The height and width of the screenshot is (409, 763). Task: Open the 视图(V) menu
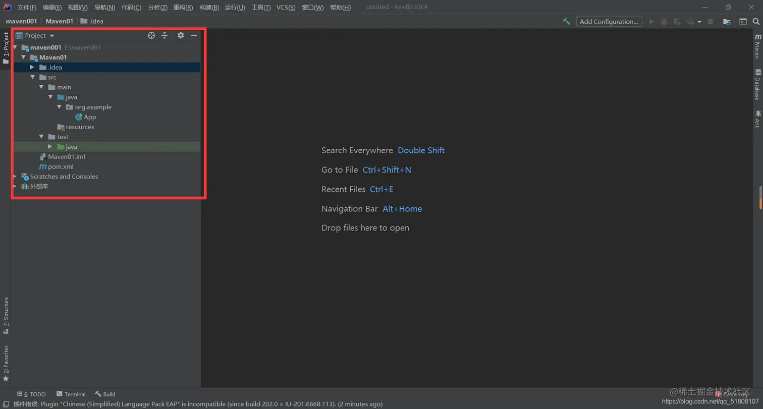click(78, 8)
